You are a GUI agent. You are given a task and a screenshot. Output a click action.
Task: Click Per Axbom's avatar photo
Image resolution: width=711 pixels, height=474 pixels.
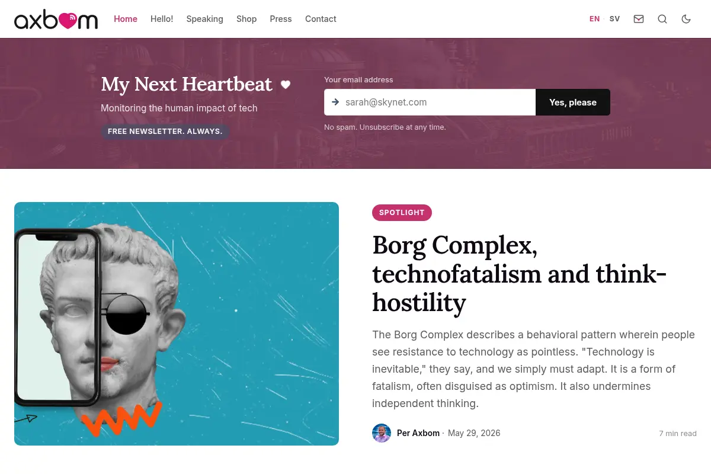click(382, 433)
